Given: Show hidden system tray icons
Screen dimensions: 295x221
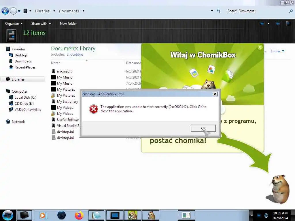Looking at the screenshot, I should [x=252, y=215].
